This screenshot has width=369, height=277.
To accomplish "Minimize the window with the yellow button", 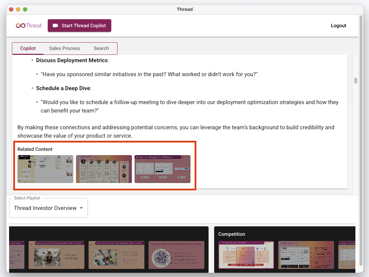I will (18, 9).
